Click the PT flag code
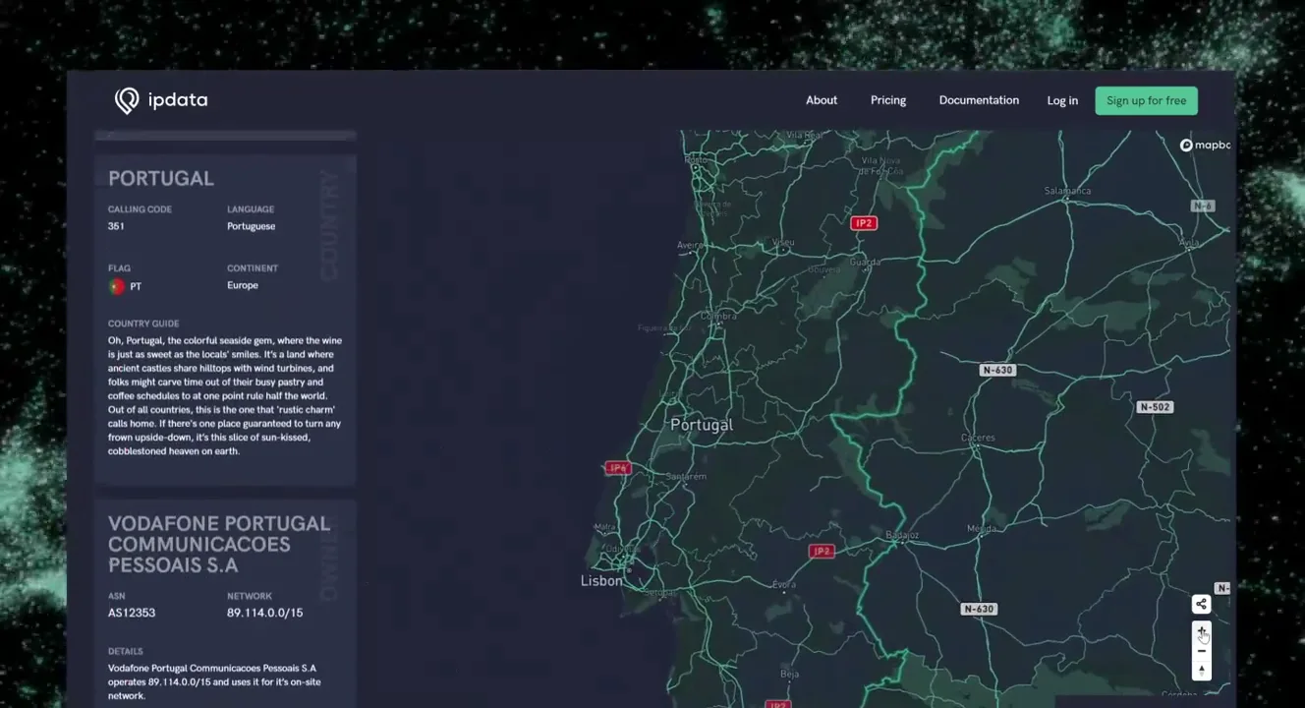The height and width of the screenshot is (708, 1305). pos(136,286)
